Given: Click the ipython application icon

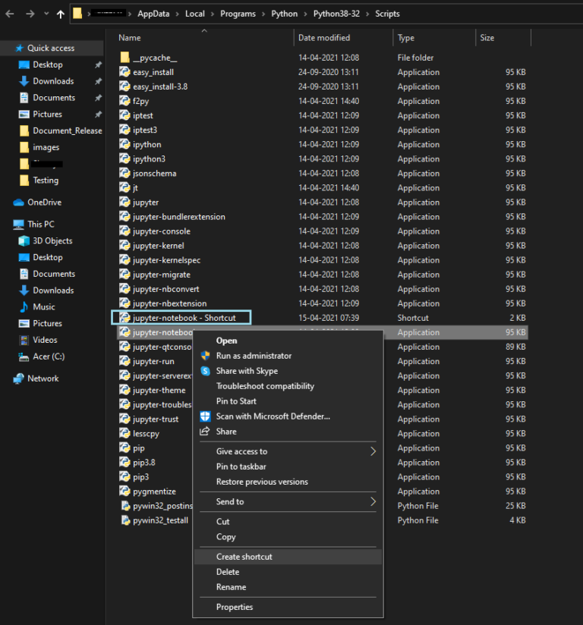Looking at the screenshot, I should pyautogui.click(x=125, y=144).
